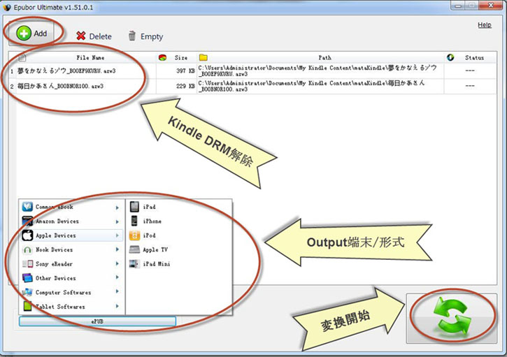Click the Epubor Ultimate title bar icon
This screenshot has height=357, width=507.
click(7, 7)
